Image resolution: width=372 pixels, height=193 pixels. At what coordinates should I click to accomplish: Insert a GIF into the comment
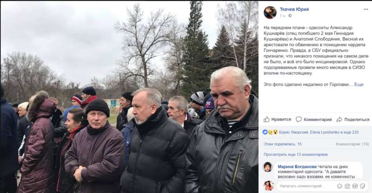355,186
